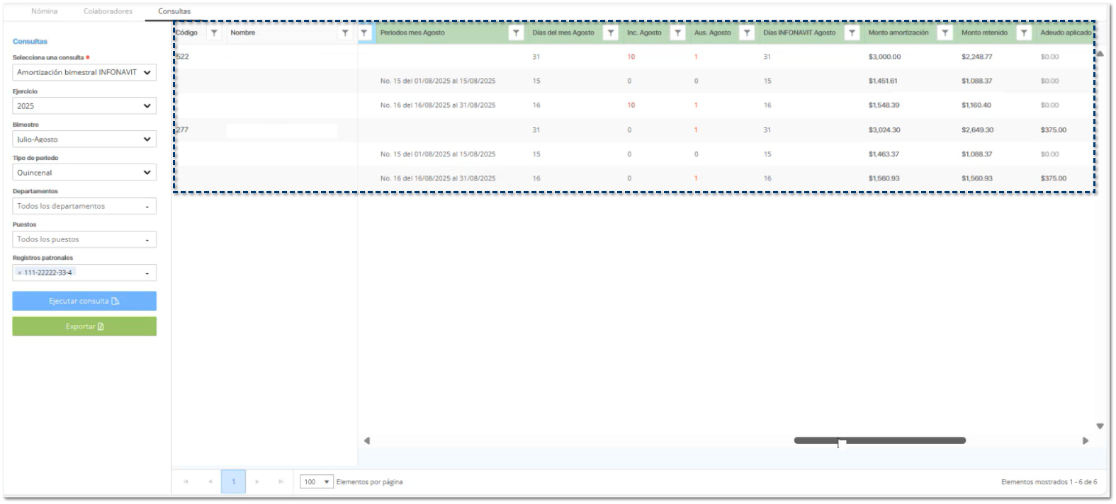Viewport: 1116px width, 504px height.
Task: Click the $1,463.37 amortization amount
Action: (884, 154)
